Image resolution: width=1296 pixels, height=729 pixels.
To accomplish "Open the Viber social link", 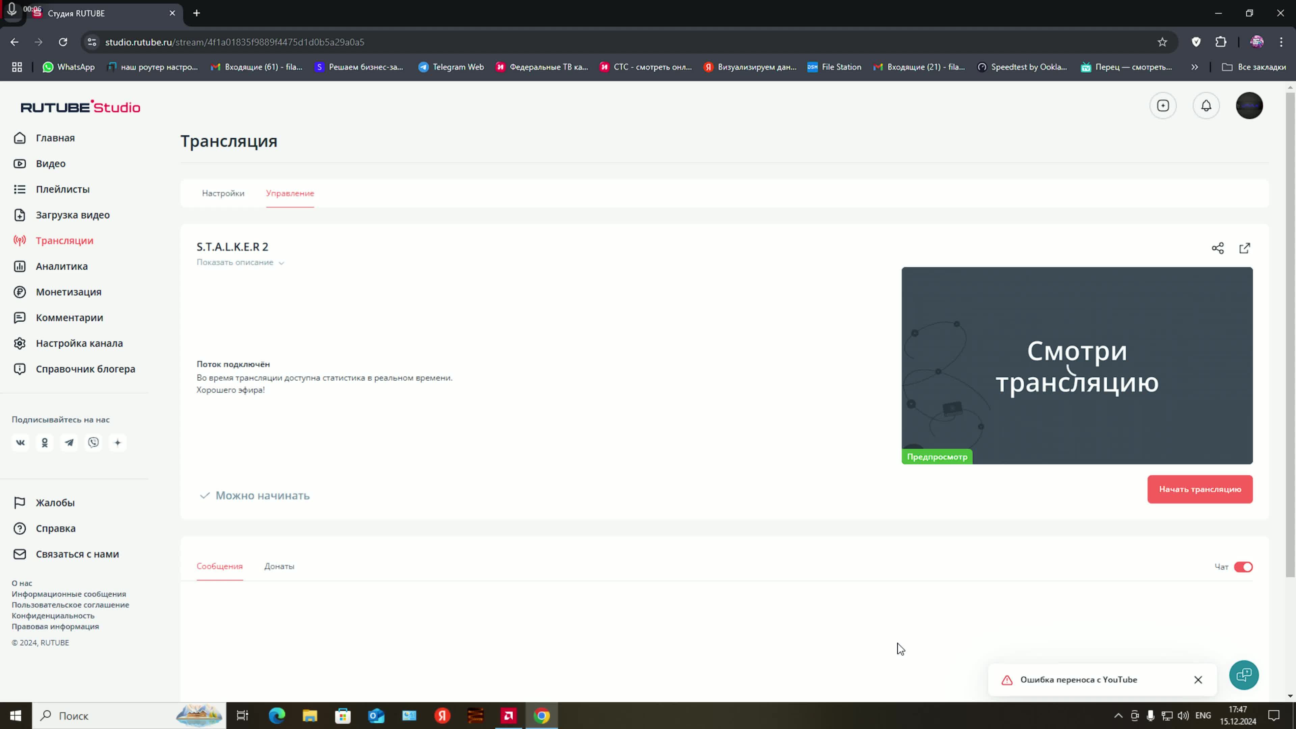I will point(93,443).
